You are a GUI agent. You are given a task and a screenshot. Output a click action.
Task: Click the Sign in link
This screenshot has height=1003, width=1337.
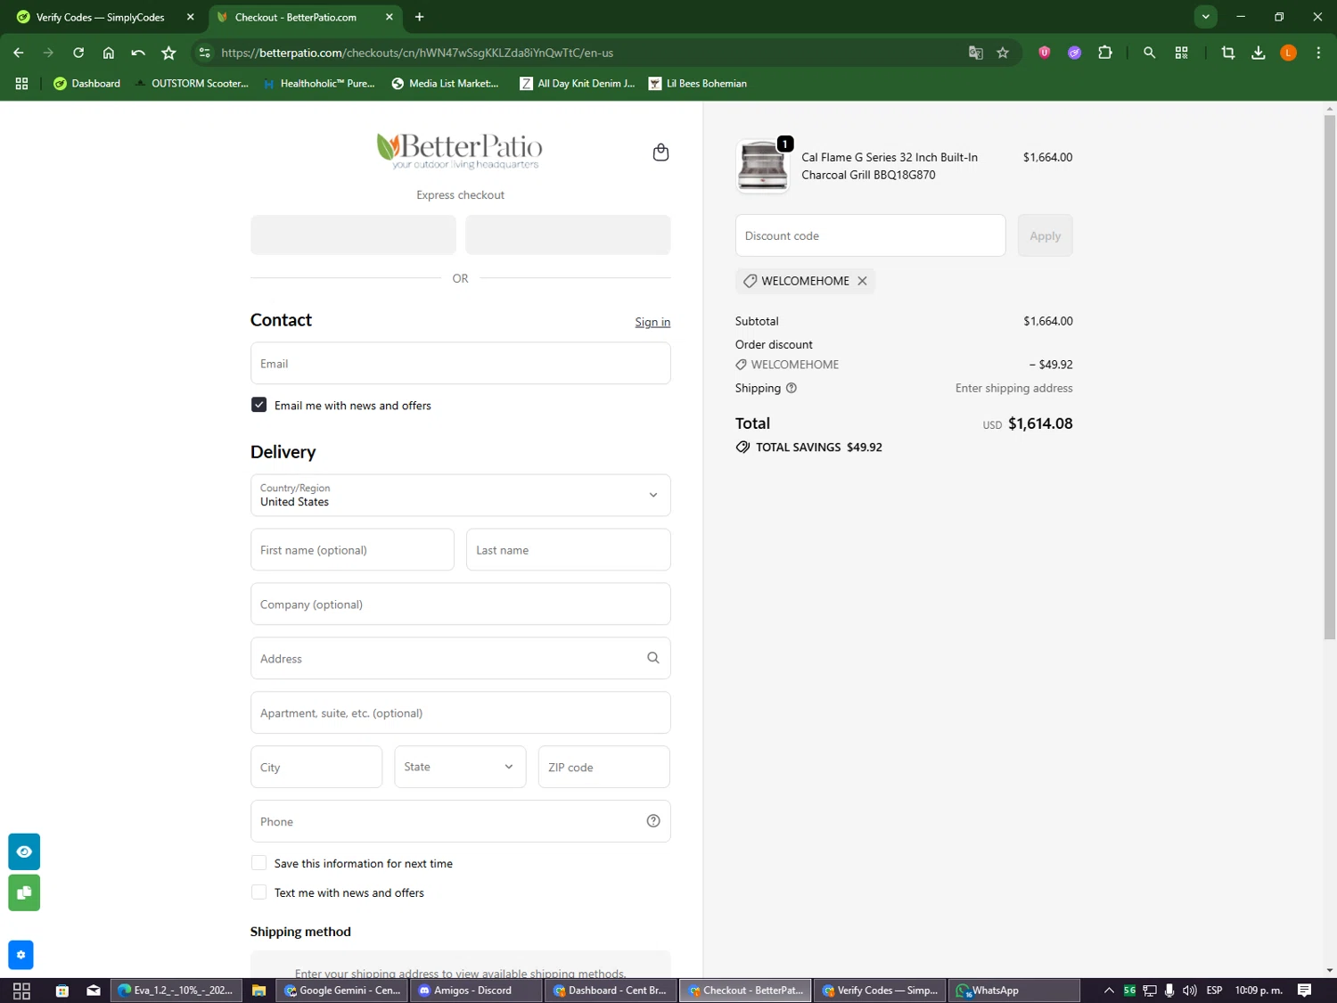[652, 322]
